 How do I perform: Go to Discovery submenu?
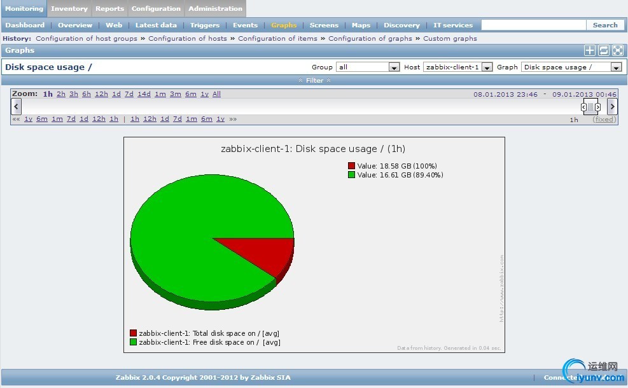pyautogui.click(x=401, y=25)
